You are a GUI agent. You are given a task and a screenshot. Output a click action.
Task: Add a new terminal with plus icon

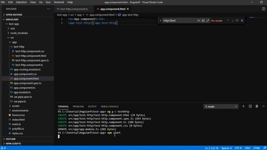tap(243, 106)
